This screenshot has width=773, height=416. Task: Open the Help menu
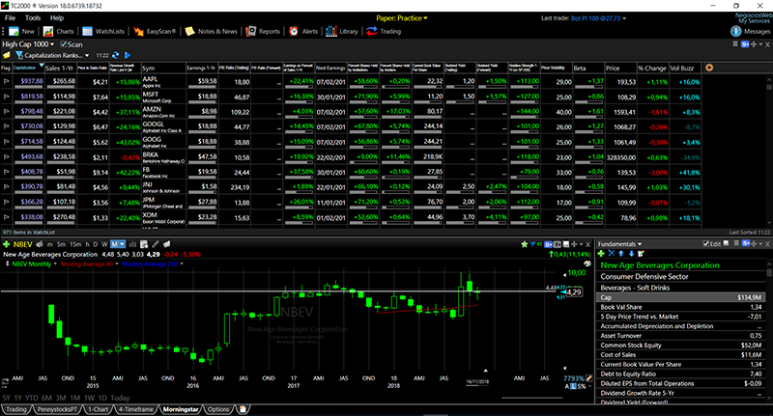57,17
